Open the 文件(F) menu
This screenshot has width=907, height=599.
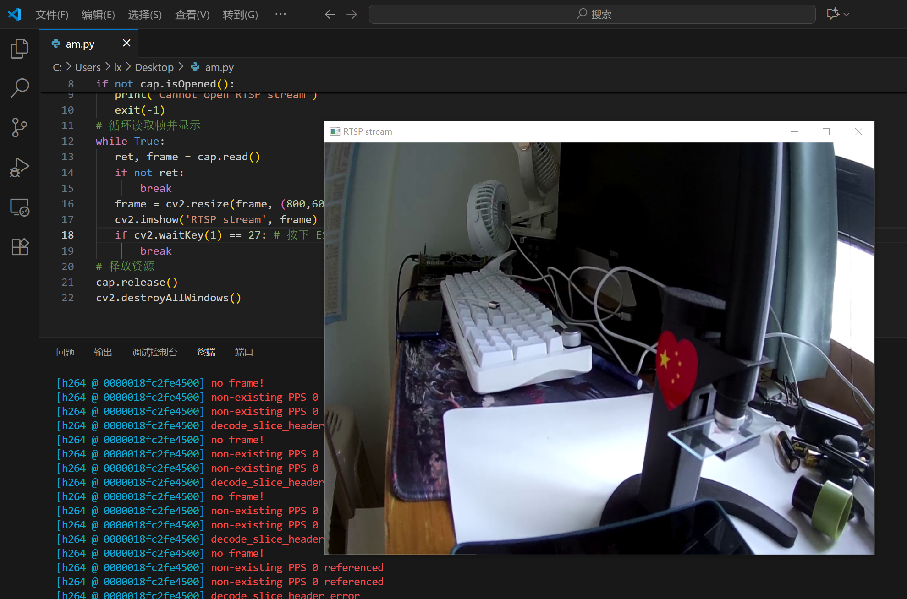52,15
